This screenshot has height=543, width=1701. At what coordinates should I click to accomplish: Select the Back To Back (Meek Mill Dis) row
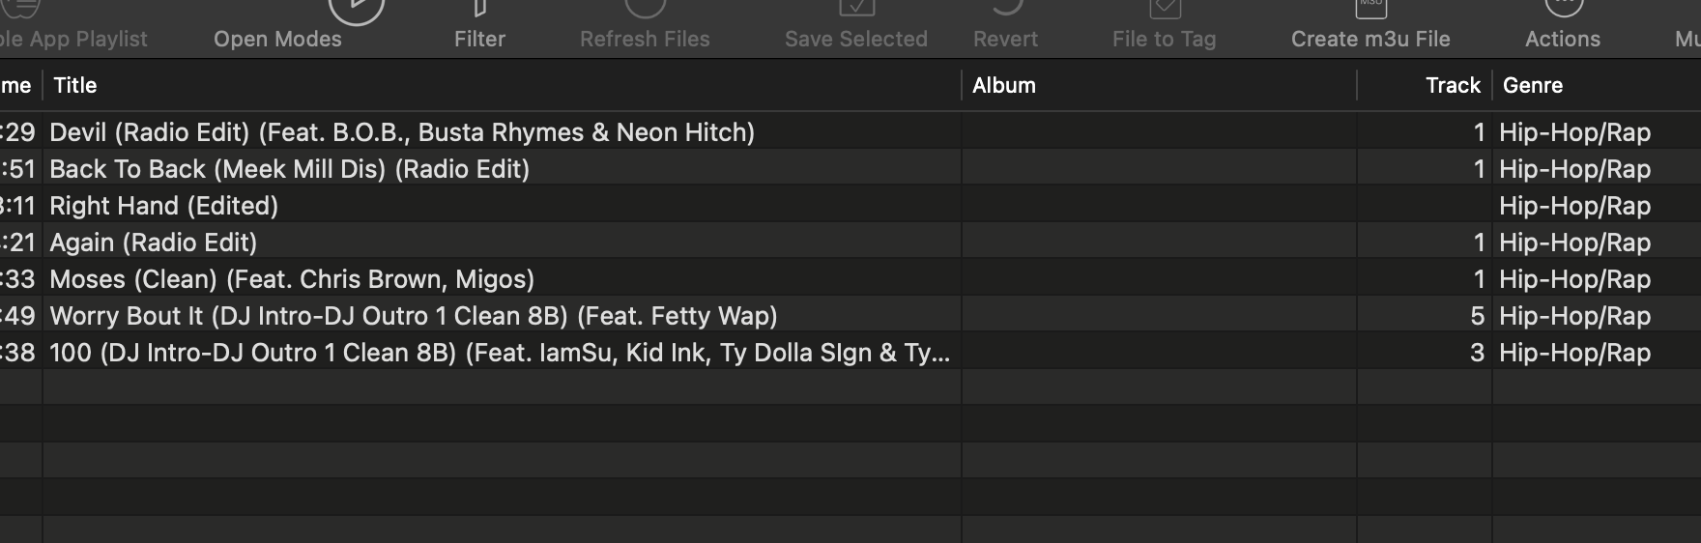pyautogui.click(x=290, y=169)
